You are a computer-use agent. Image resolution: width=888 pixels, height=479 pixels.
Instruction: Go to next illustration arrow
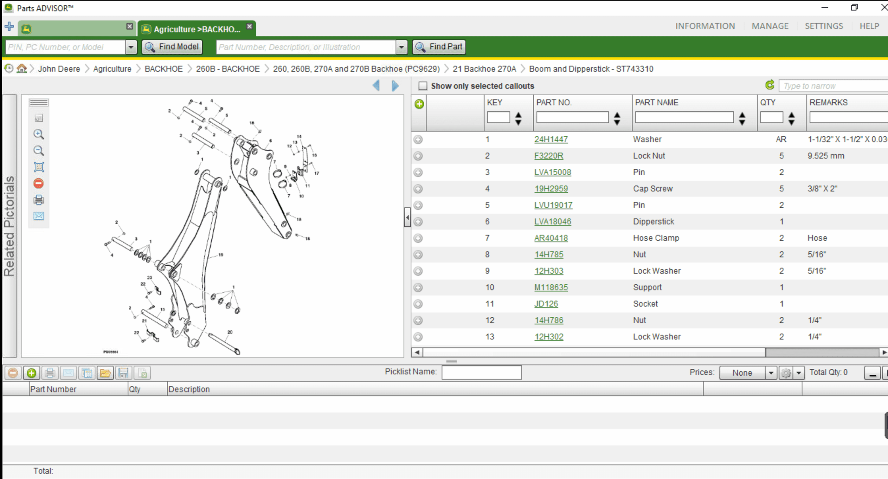pyautogui.click(x=395, y=86)
